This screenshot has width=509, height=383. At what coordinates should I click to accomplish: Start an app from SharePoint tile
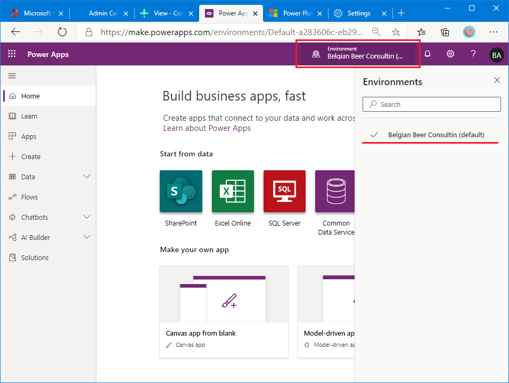click(181, 191)
